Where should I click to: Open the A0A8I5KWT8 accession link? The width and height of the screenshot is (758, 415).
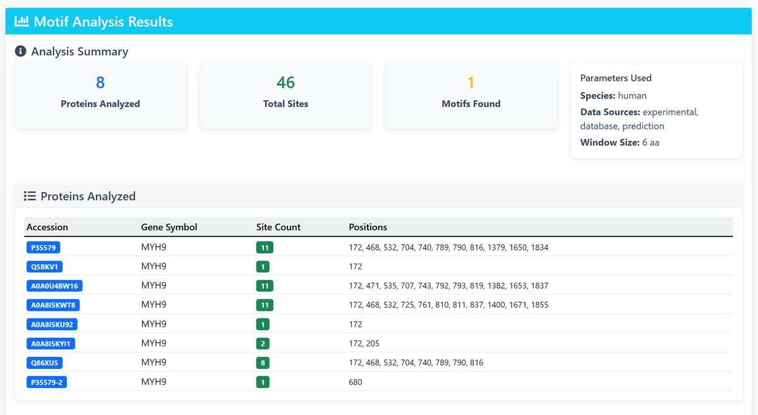[x=52, y=305]
